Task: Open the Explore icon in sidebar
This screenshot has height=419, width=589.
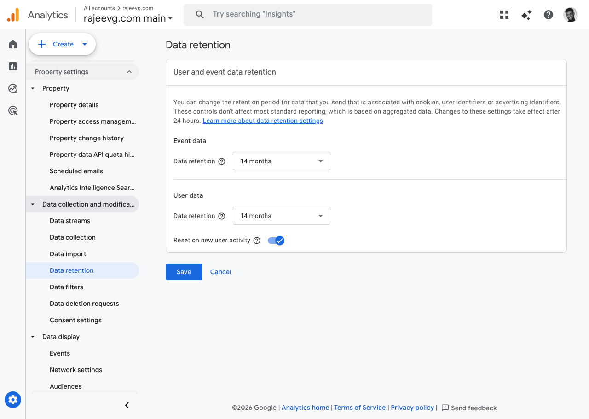Action: pos(13,88)
